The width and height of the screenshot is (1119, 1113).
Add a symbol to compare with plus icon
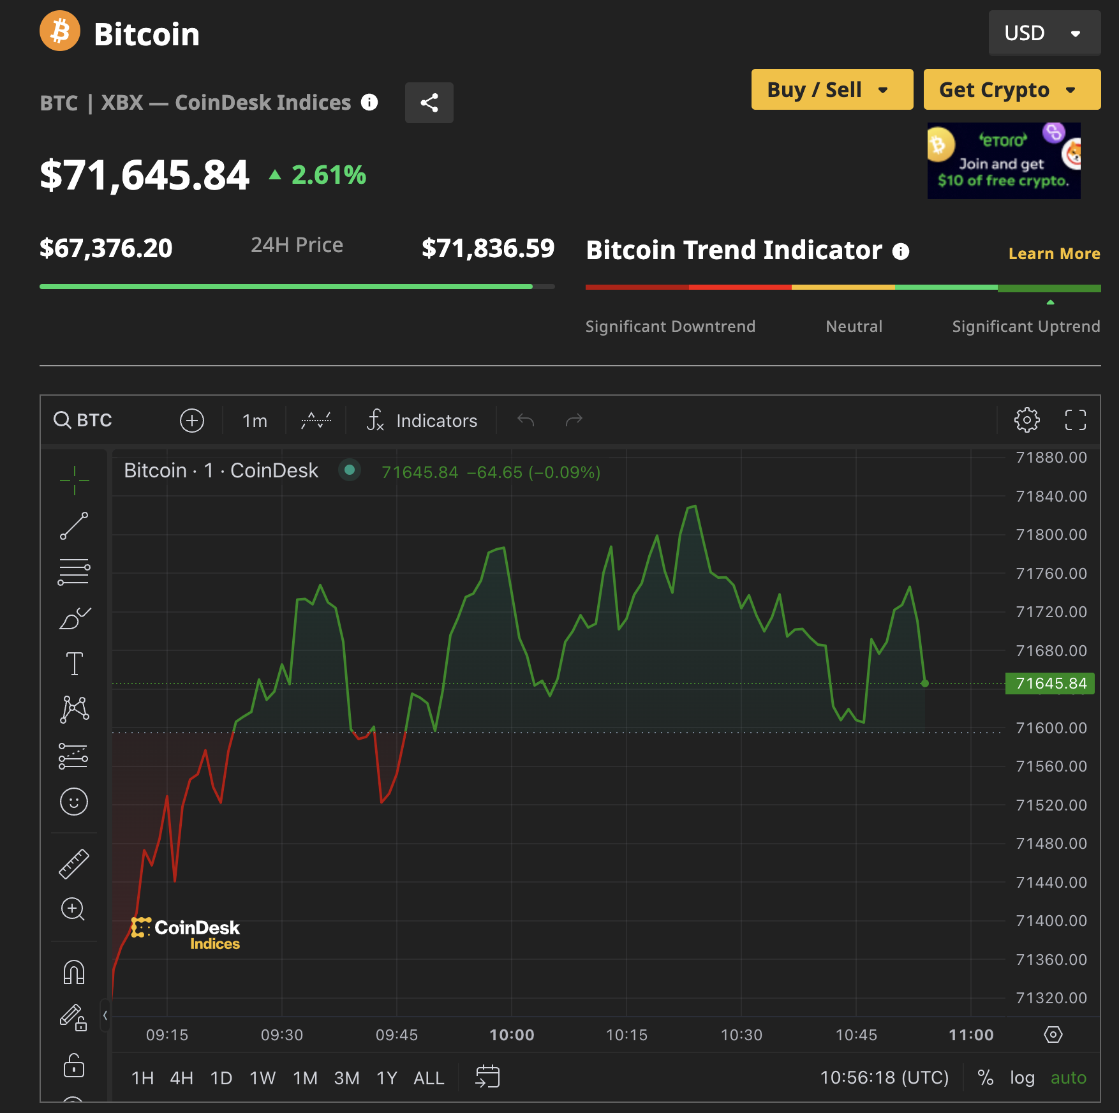(192, 421)
